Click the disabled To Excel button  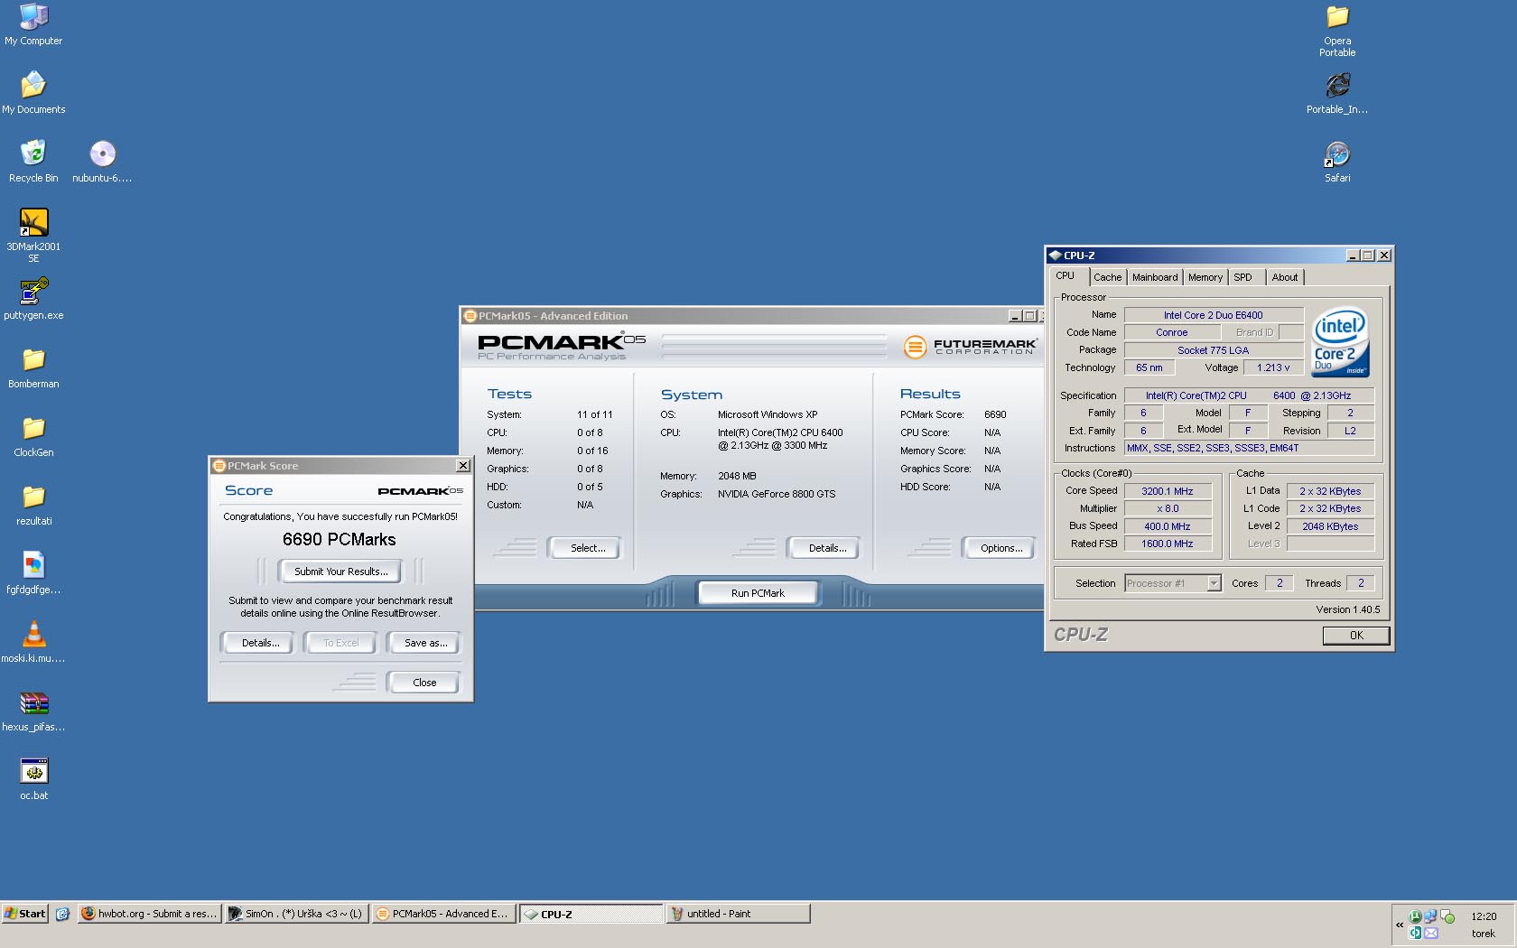pos(341,643)
